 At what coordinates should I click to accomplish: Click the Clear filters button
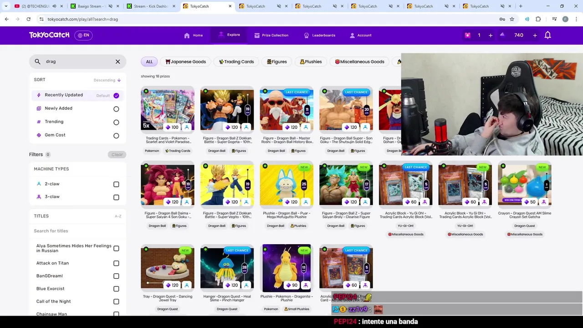tap(117, 154)
